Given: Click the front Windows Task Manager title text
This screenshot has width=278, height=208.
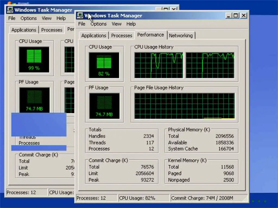Looking at the screenshot, I should pyautogui.click(x=113, y=15).
